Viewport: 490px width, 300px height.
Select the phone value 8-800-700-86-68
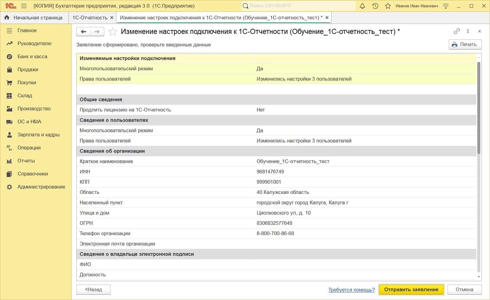tap(275, 234)
